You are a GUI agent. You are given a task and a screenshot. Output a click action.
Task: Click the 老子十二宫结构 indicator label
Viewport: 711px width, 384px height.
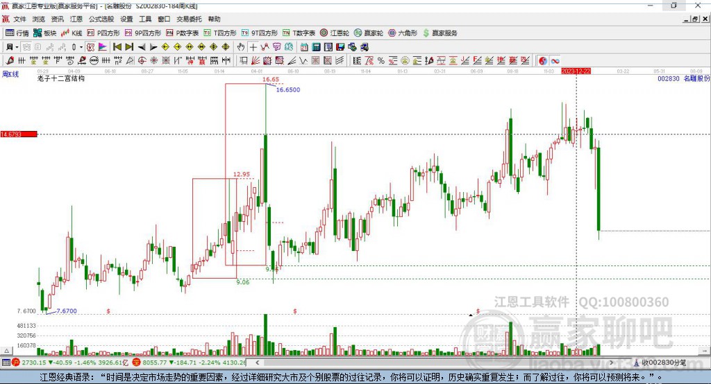[61, 78]
